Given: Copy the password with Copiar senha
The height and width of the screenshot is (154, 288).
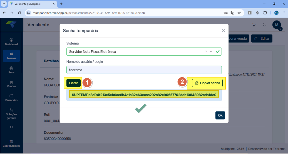Looking at the screenshot, I should [207, 83].
